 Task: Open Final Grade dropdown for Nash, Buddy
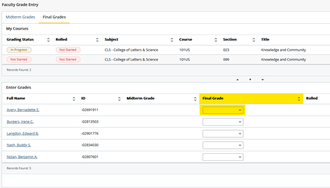[223, 145]
